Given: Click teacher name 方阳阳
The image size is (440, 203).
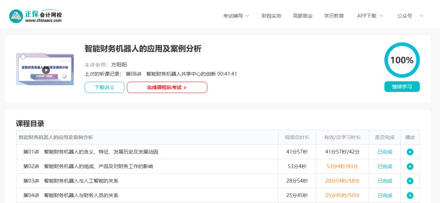Looking at the screenshot, I should tap(119, 65).
